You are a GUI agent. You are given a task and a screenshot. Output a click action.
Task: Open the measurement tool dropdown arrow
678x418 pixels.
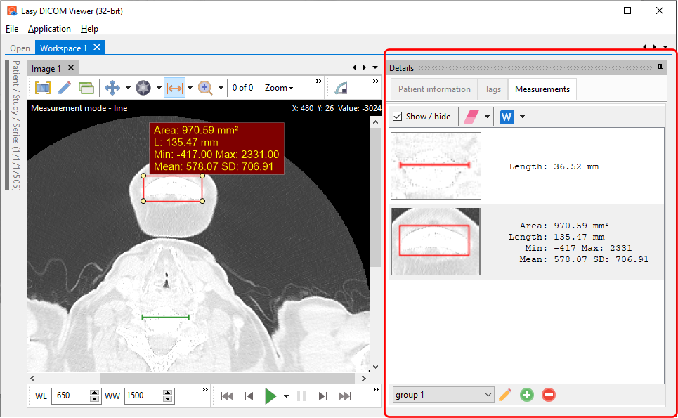(x=190, y=88)
